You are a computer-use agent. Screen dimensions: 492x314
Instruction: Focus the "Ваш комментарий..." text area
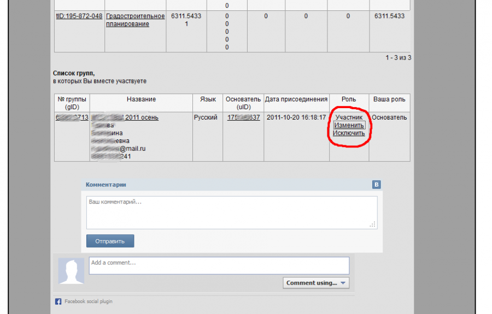coord(231,212)
